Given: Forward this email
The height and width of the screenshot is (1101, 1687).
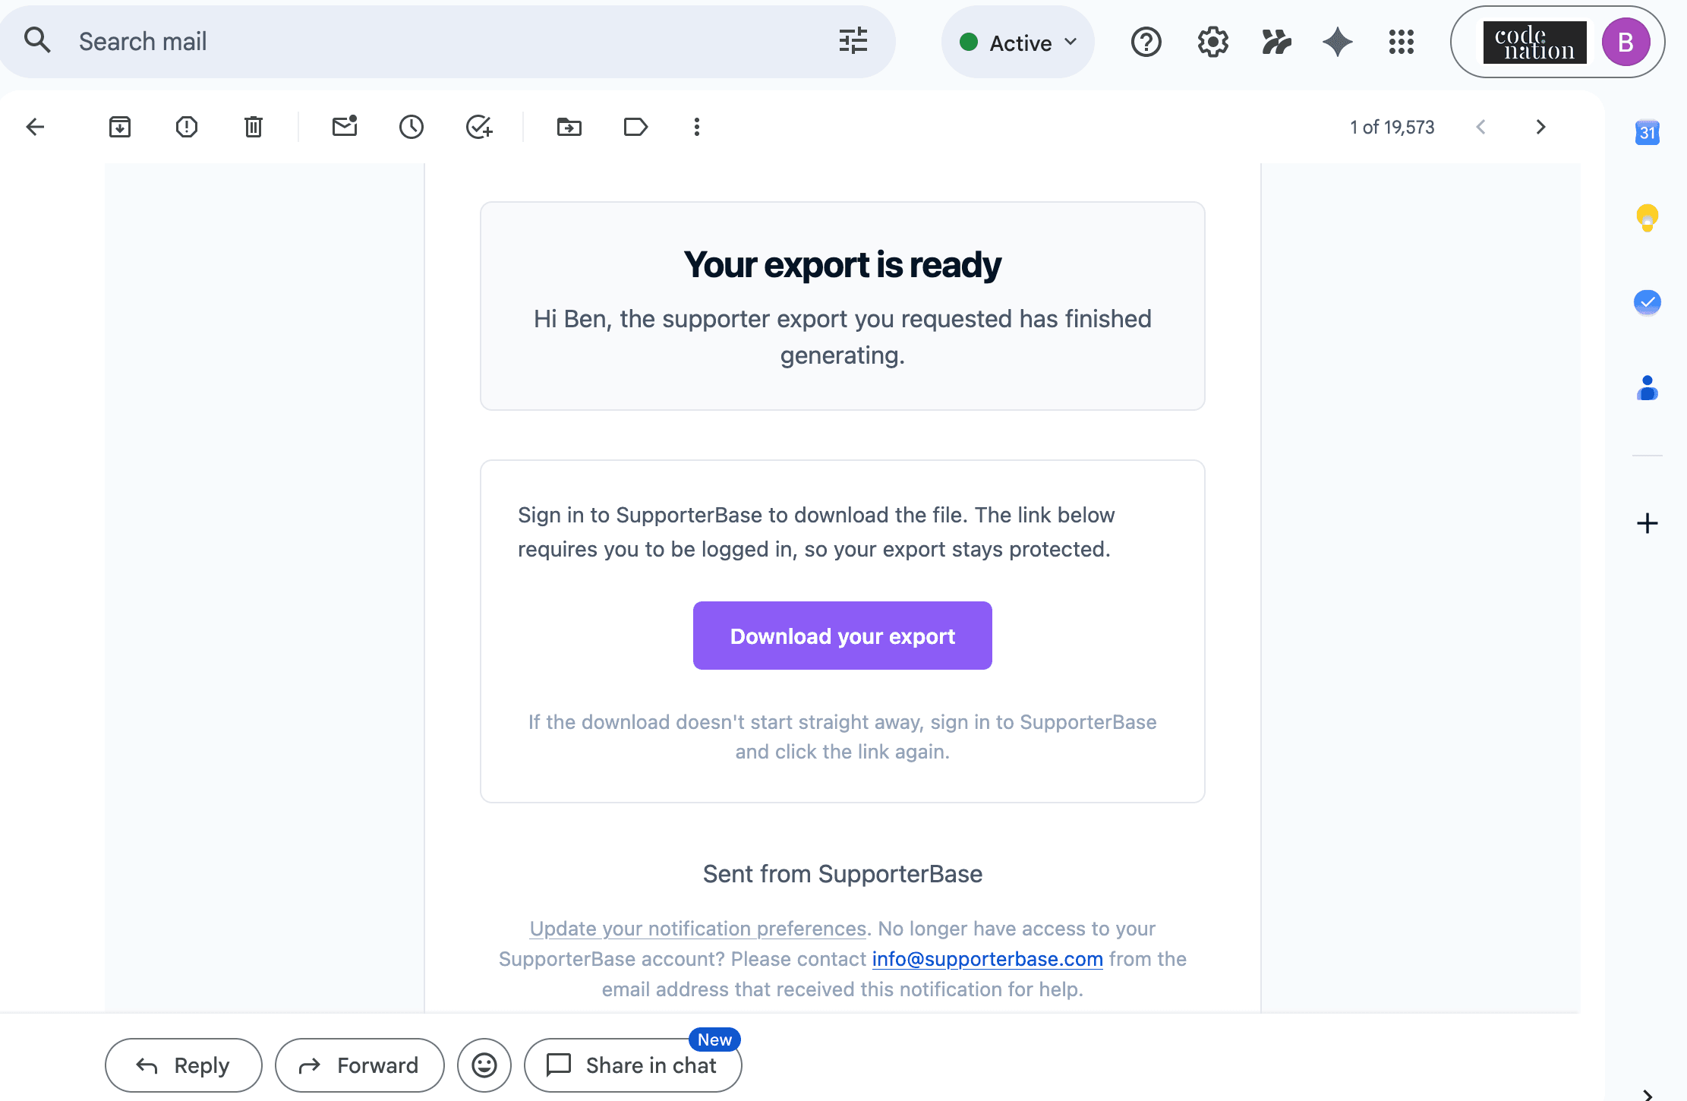Looking at the screenshot, I should click(360, 1065).
